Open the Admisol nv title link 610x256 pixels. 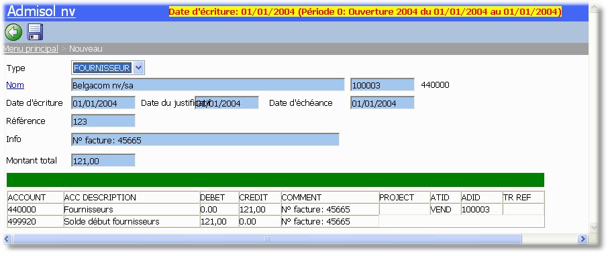click(41, 11)
